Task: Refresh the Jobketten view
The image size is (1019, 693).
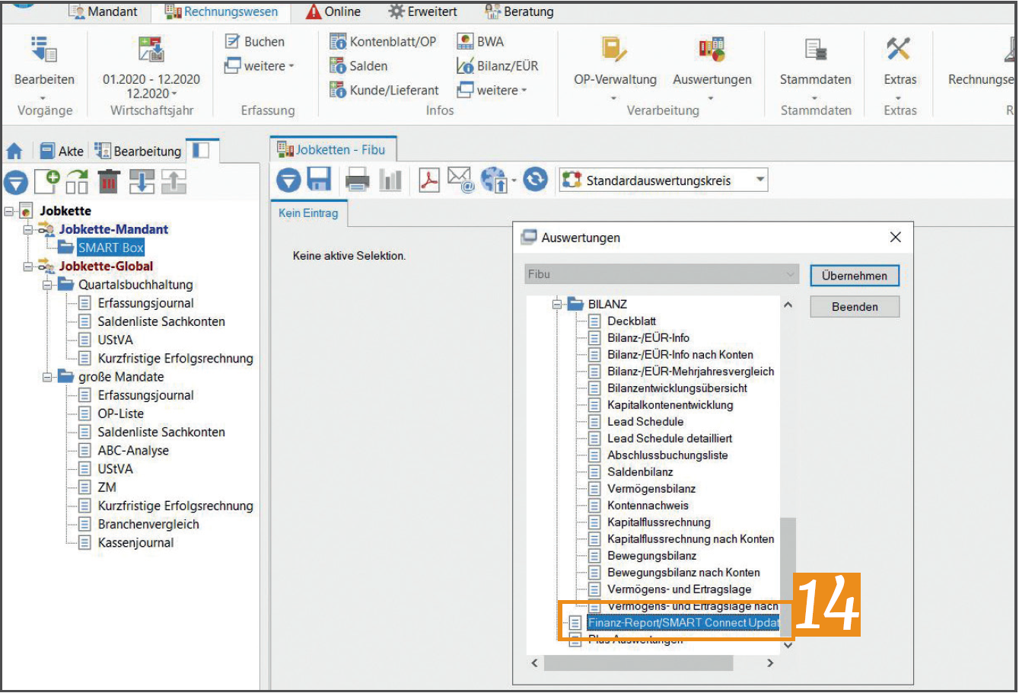Action: click(x=536, y=180)
